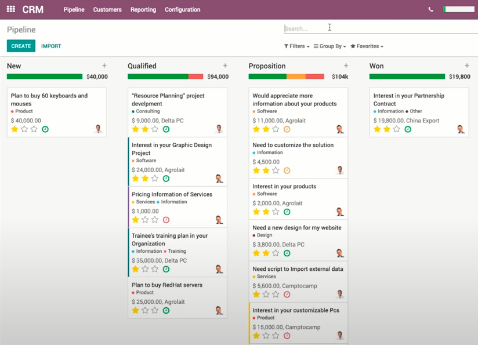The width and height of the screenshot is (478, 345).
Task: Click orange segment of Proposition progress bar
Action: (x=296, y=77)
